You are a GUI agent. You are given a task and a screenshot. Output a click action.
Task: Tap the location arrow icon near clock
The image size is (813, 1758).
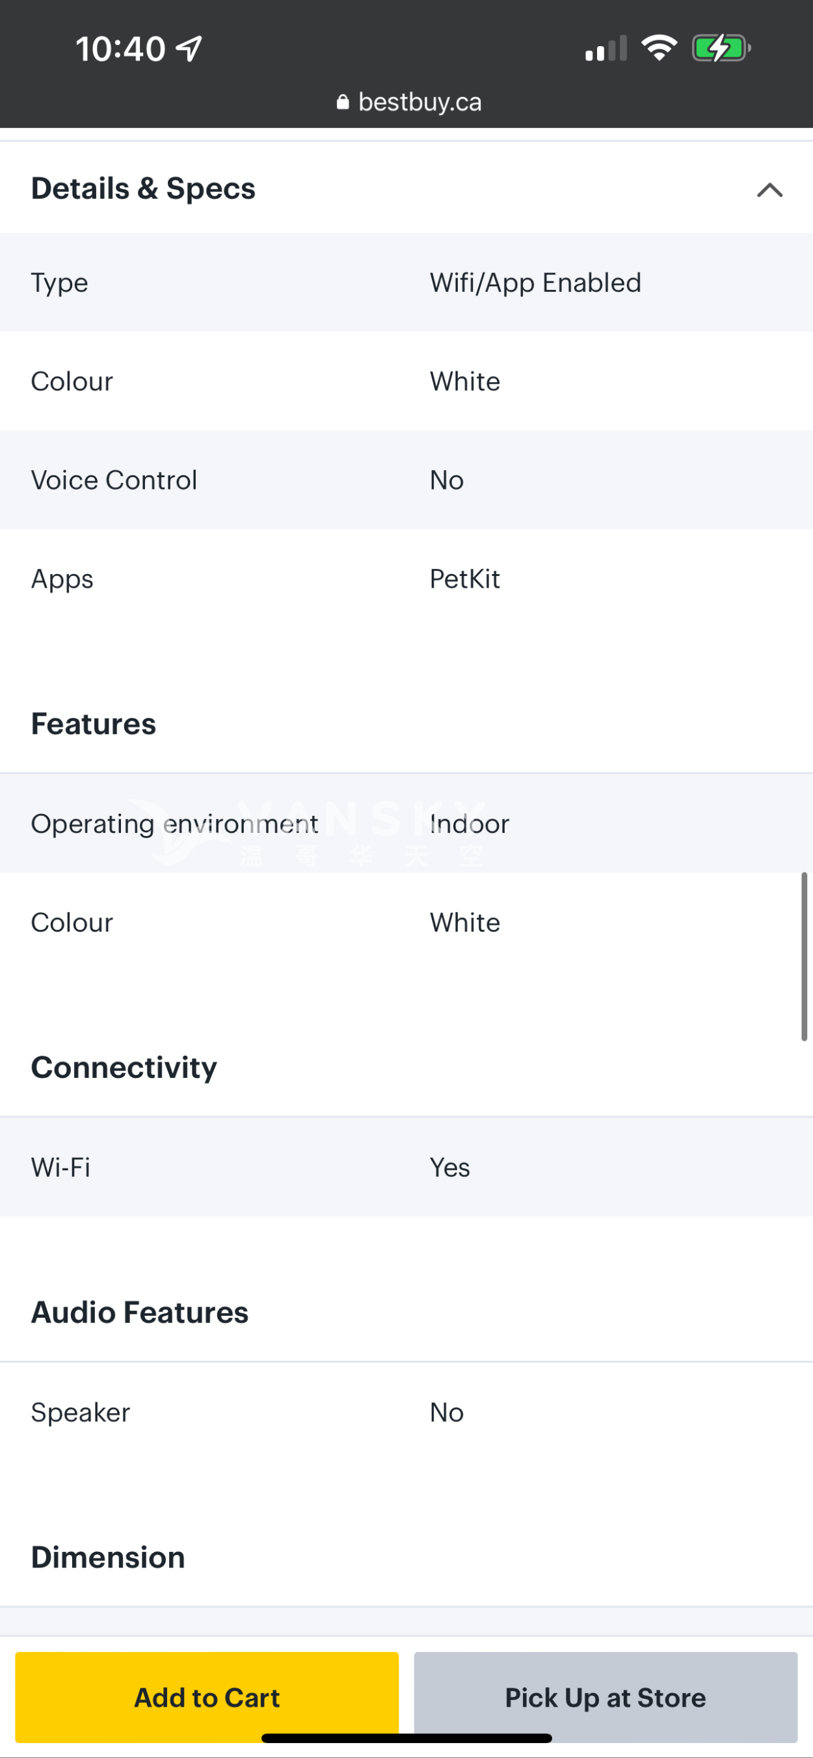(x=189, y=49)
